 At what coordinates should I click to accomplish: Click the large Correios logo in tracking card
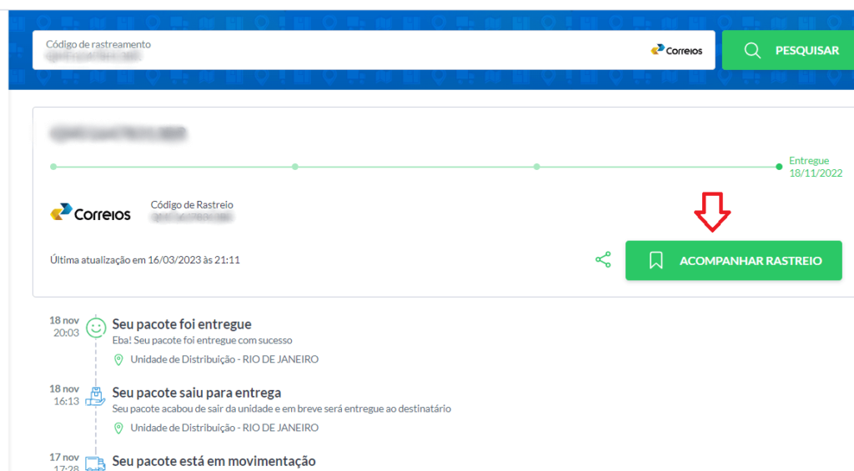[90, 213]
